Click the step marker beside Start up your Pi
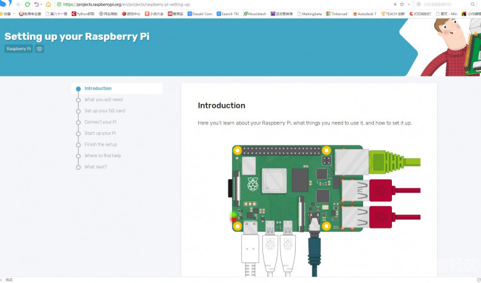Viewport: 481px width, 283px height. [x=78, y=133]
